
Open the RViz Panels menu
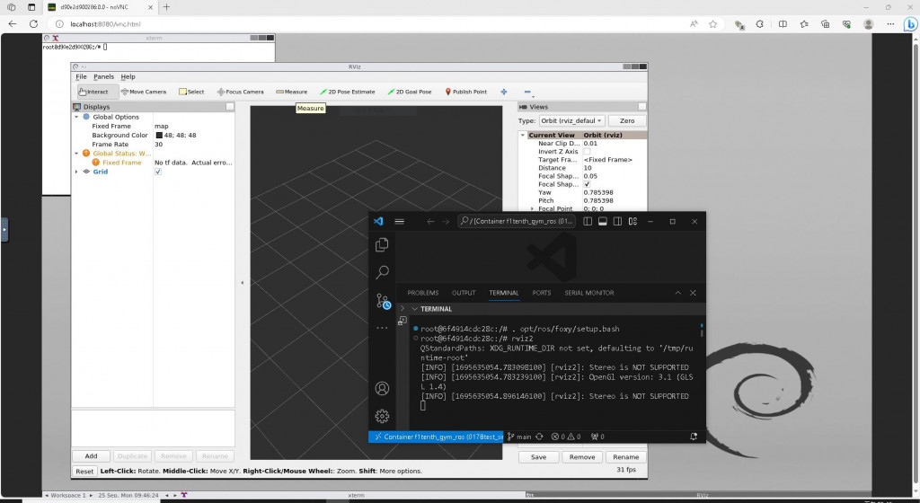104,77
